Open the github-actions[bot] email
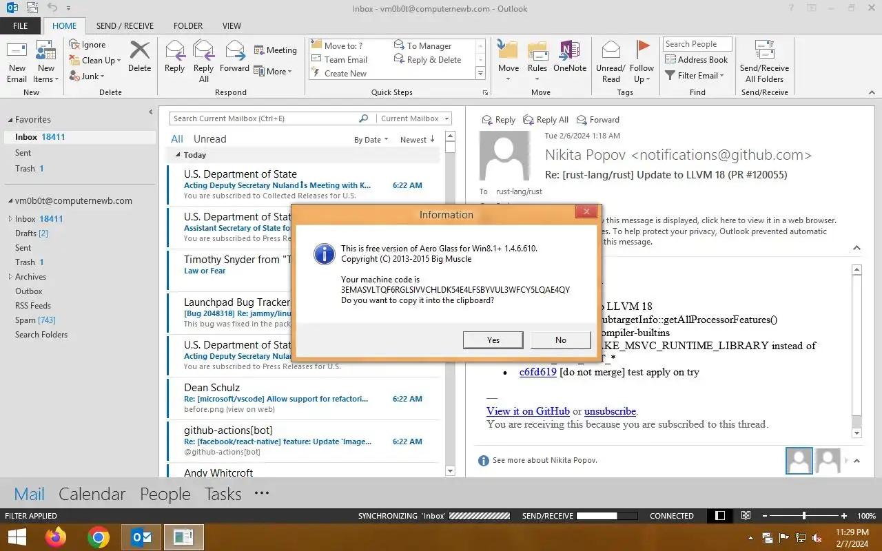The image size is (882, 551). [x=303, y=441]
